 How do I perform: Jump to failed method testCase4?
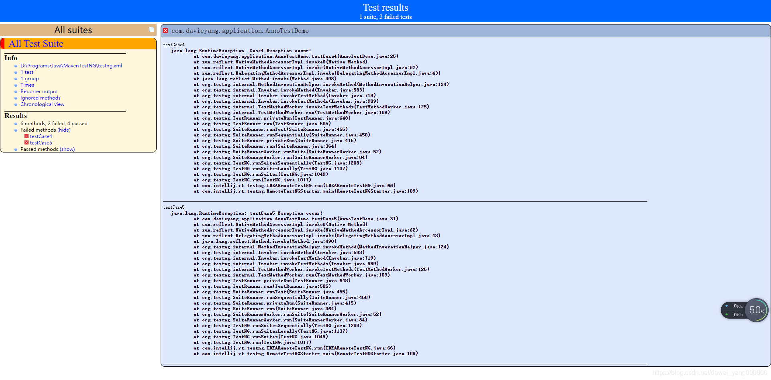point(41,136)
